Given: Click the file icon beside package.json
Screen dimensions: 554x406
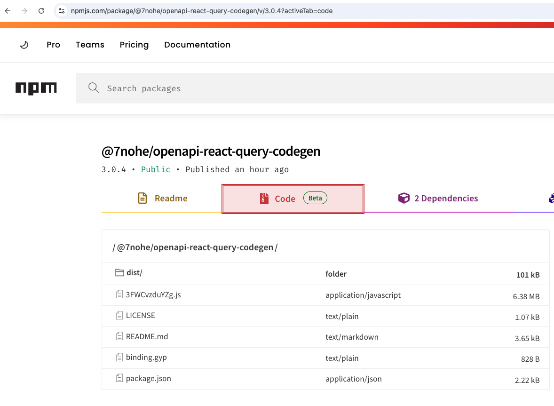Looking at the screenshot, I should [119, 378].
